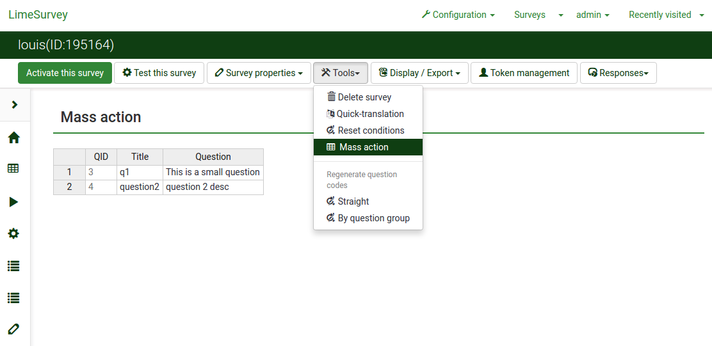Click the play triangle icon in the sidebar
The width and height of the screenshot is (712, 346).
click(x=13, y=202)
